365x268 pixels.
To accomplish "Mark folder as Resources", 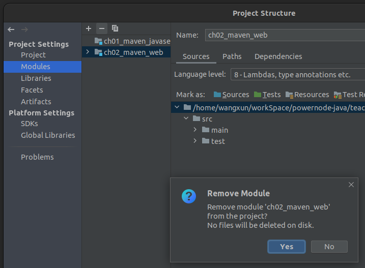I will pyautogui.click(x=307, y=95).
